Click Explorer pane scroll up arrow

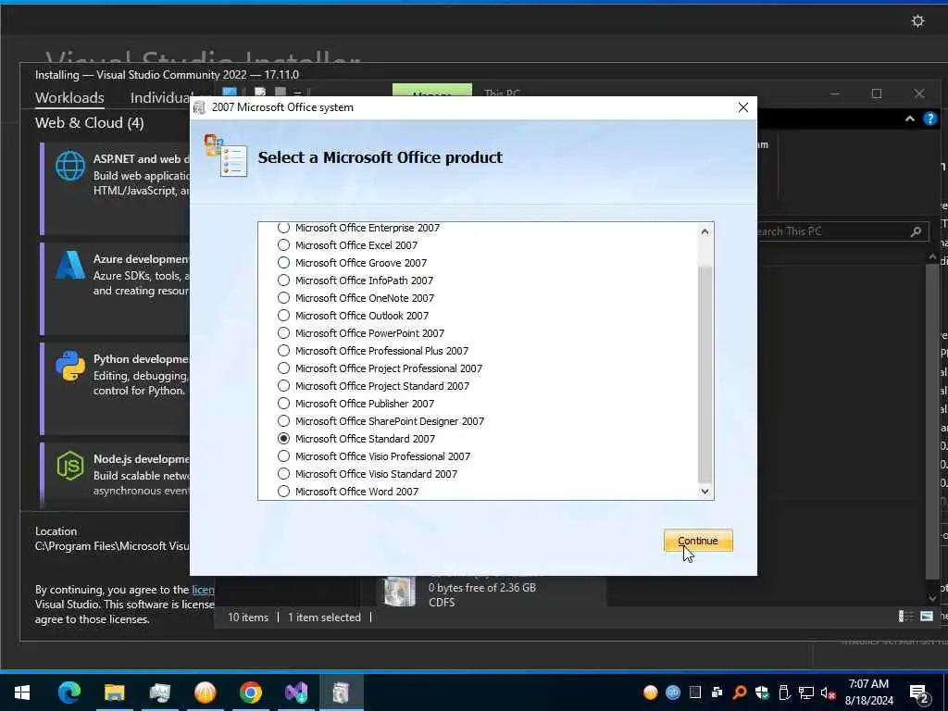click(932, 257)
